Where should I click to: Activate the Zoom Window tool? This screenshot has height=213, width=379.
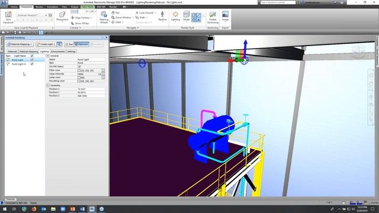121,17
